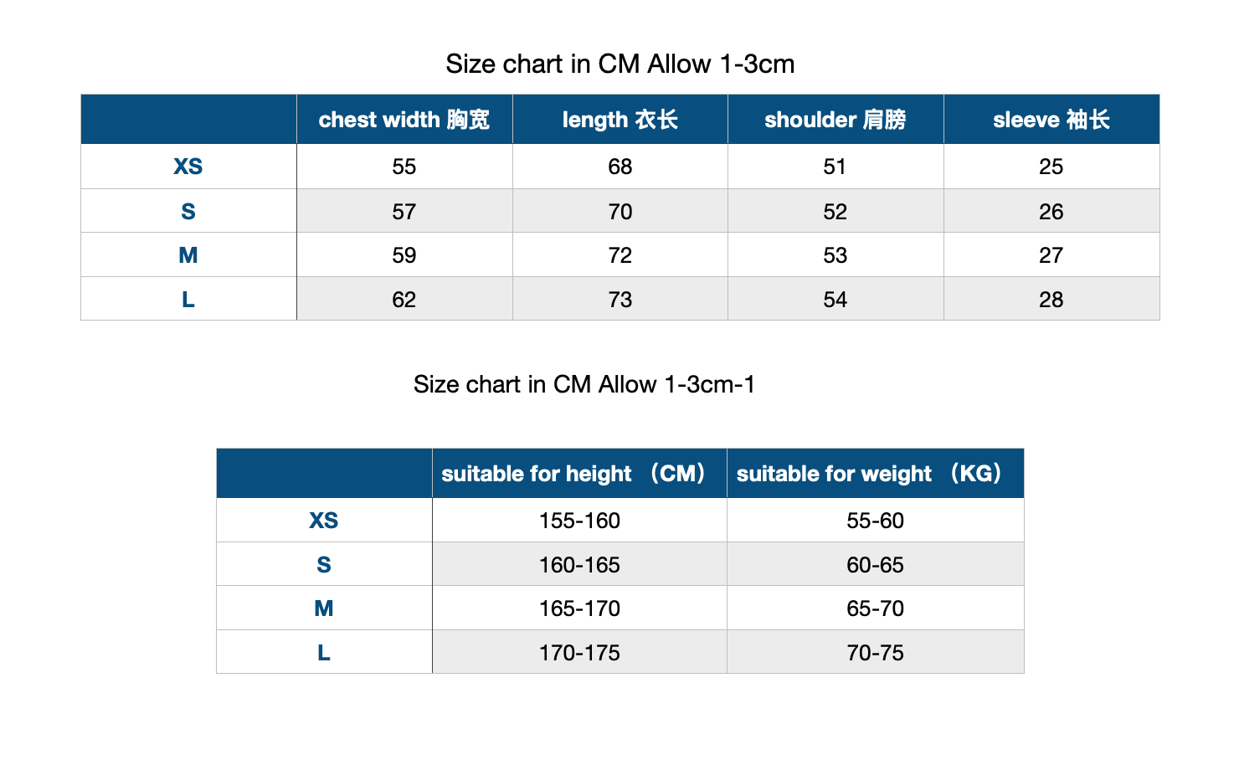Select the weight range 60-65 cell
Viewport: 1234px width, 765px height.
(876, 564)
